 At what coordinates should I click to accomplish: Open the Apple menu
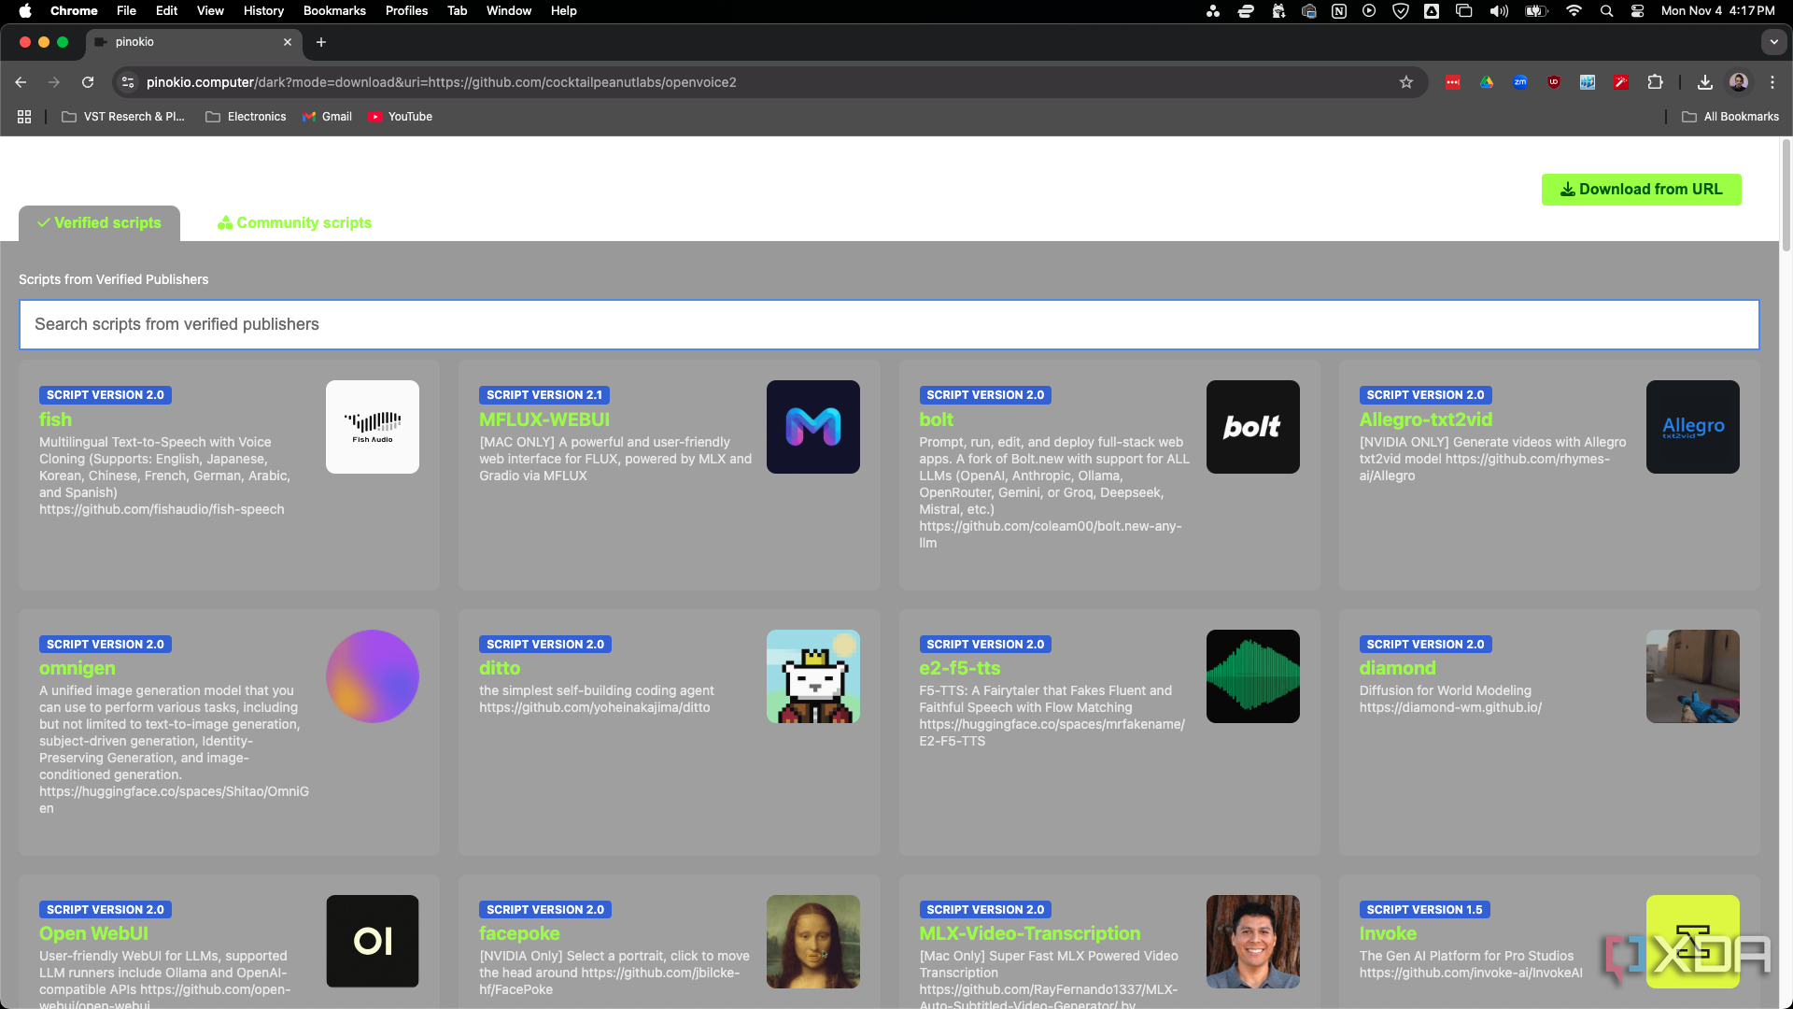pyautogui.click(x=25, y=11)
